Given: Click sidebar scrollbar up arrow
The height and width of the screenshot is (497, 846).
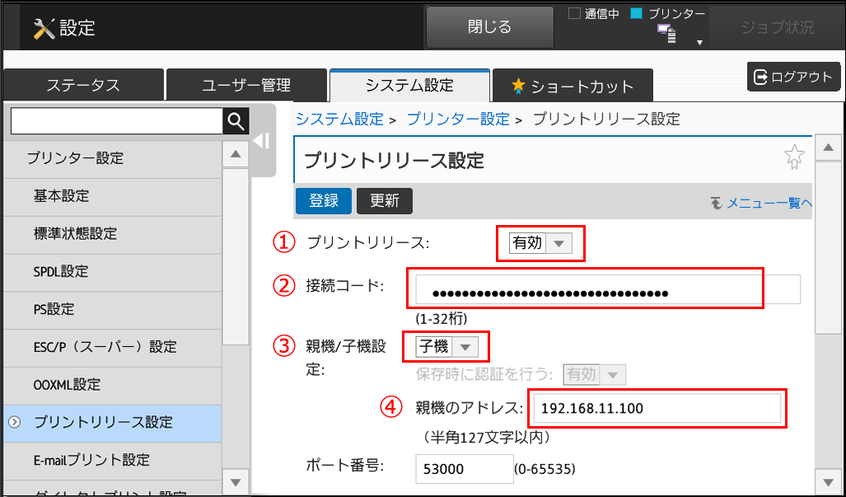Looking at the screenshot, I should coord(236,154).
